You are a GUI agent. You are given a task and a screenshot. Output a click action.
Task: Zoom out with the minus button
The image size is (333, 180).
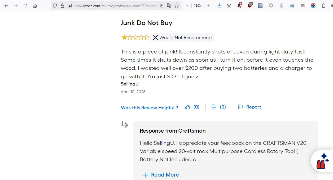point(187,6)
